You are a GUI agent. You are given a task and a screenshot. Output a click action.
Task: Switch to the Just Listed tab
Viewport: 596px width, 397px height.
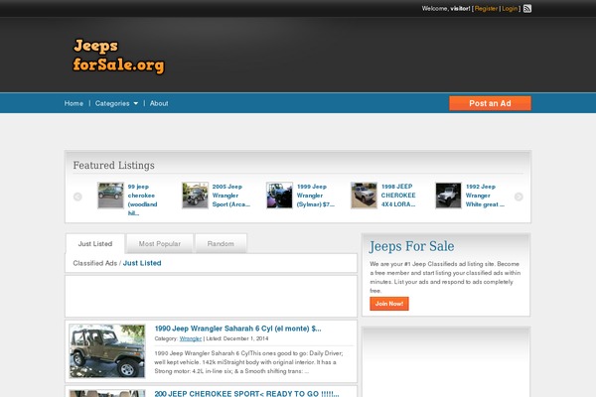click(95, 243)
